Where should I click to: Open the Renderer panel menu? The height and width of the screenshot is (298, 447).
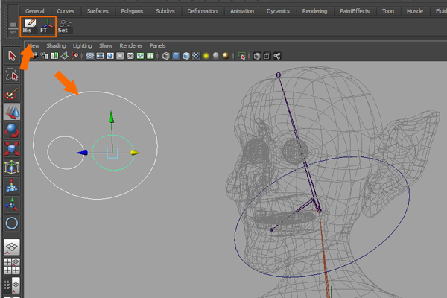tap(131, 45)
